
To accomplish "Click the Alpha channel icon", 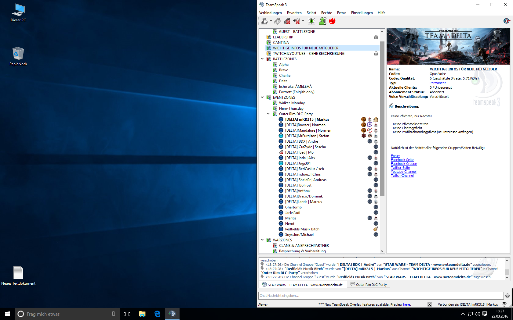I will tap(275, 64).
